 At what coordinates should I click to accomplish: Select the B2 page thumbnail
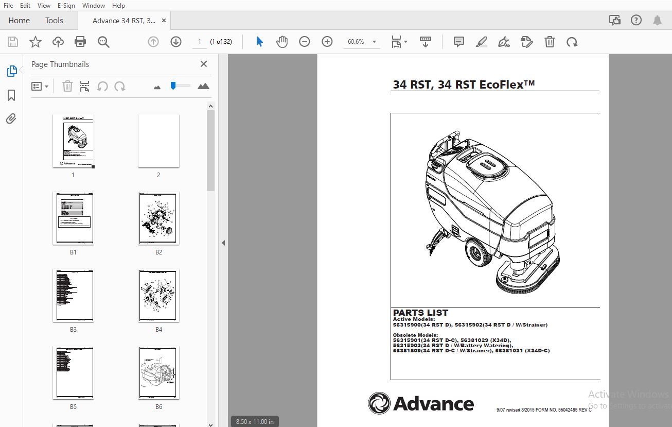pyautogui.click(x=158, y=218)
